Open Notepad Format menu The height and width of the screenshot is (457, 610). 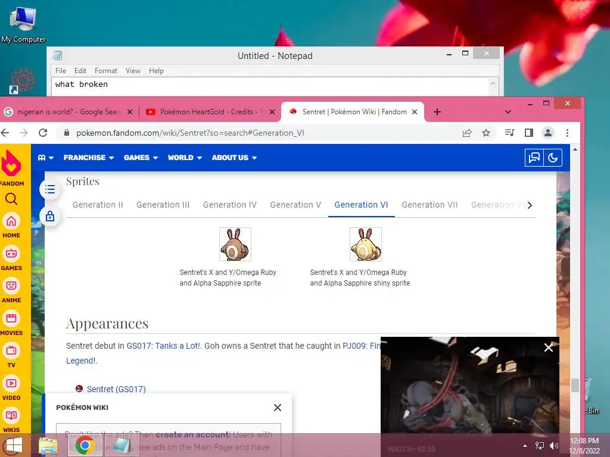click(x=106, y=71)
